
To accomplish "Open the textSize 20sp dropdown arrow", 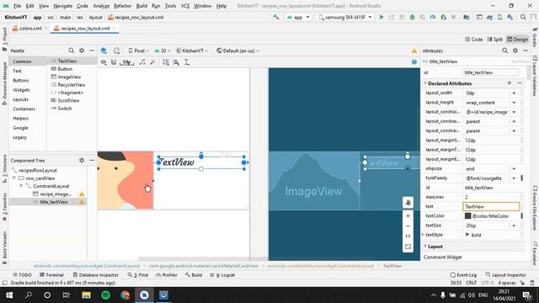I will click(x=514, y=226).
